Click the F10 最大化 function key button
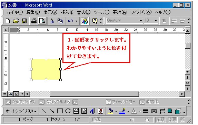The width and height of the screenshot is (198, 125). pos(149,102)
